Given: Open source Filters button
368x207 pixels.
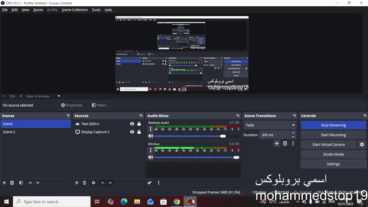Looking at the screenshot, I should (x=99, y=105).
